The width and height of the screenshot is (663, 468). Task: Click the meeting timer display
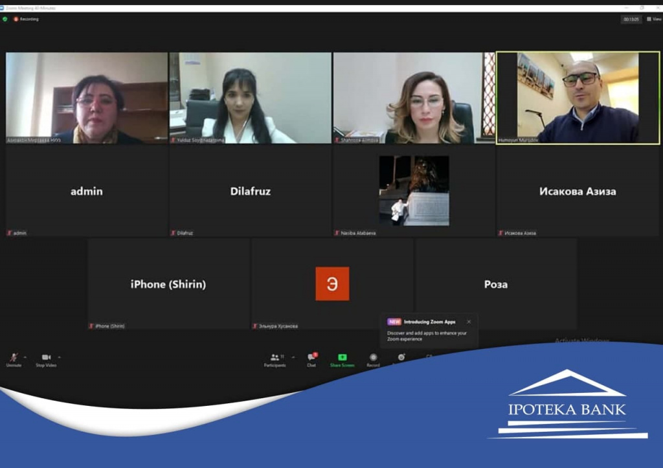coord(631,19)
